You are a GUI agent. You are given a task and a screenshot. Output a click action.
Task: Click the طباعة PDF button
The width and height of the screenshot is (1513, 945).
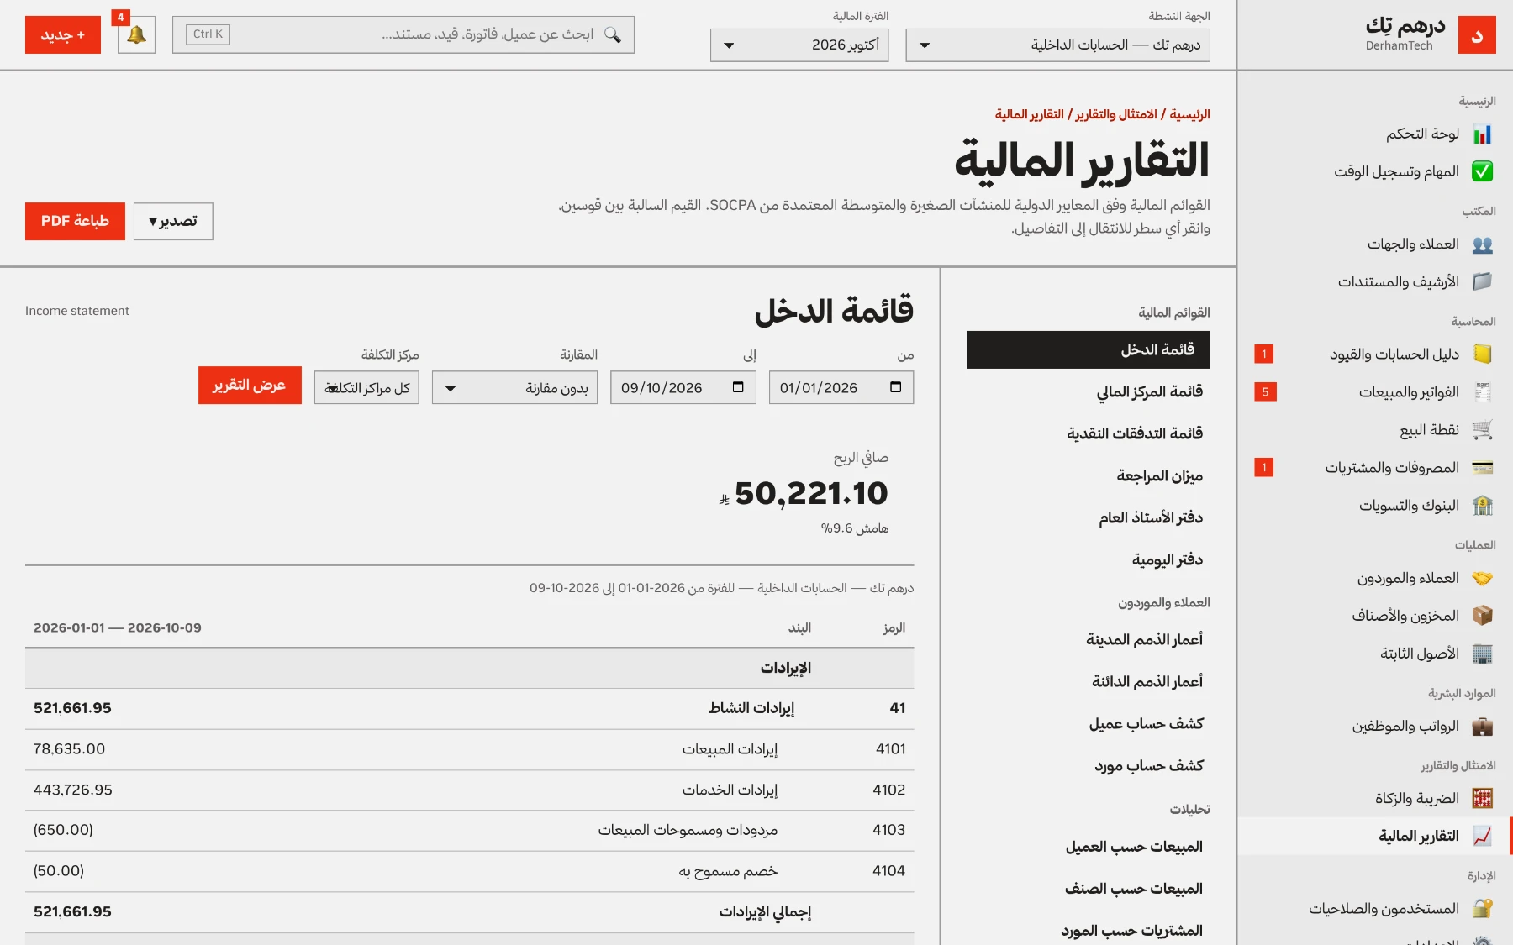[75, 222]
